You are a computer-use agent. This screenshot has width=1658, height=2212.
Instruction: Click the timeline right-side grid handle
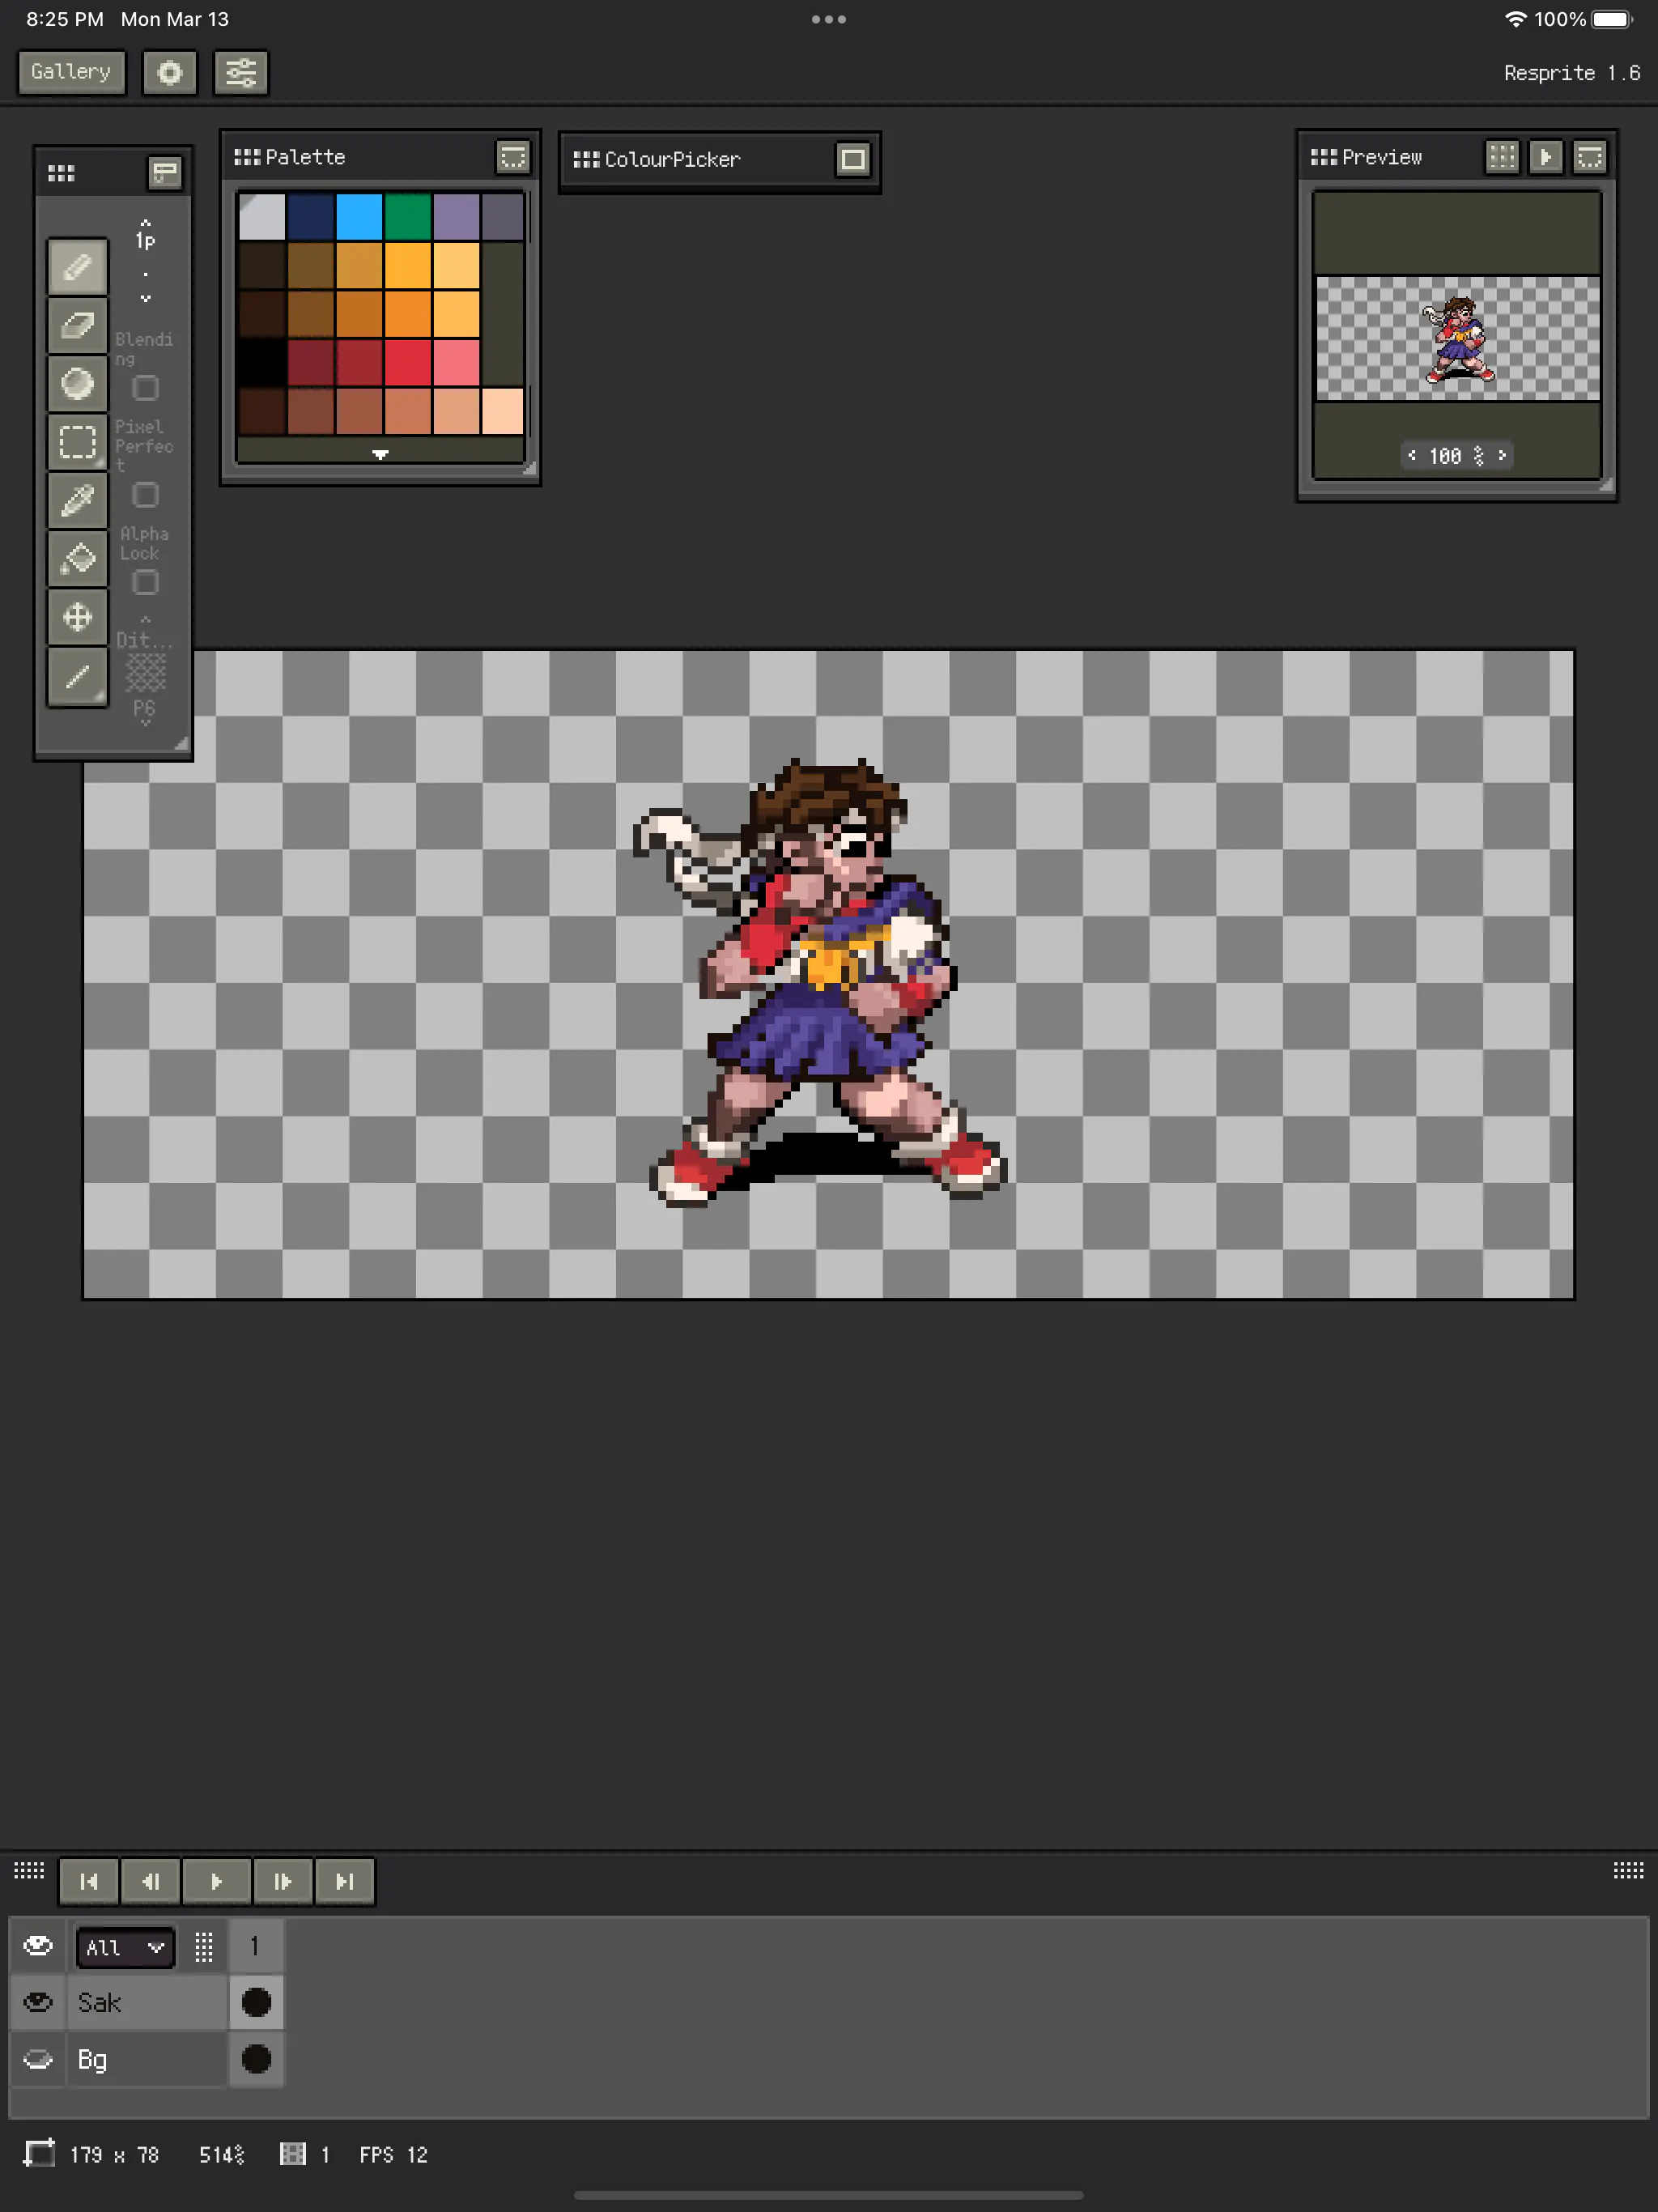(x=1628, y=1870)
